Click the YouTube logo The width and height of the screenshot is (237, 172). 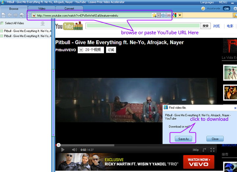pyautogui.click(x=69, y=26)
